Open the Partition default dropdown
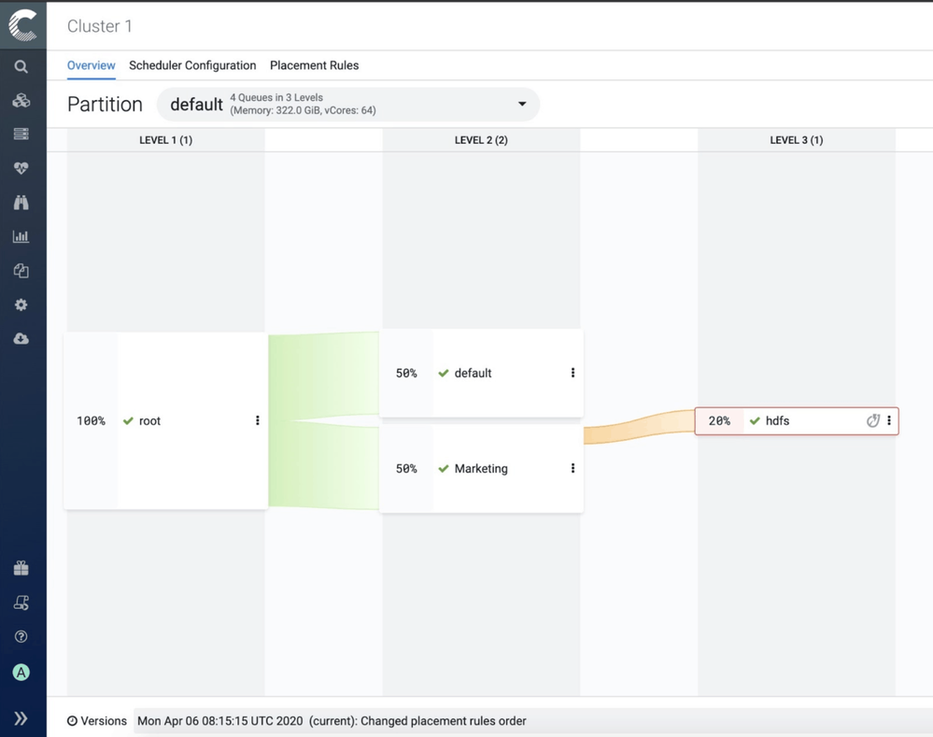933x737 pixels. [348, 105]
